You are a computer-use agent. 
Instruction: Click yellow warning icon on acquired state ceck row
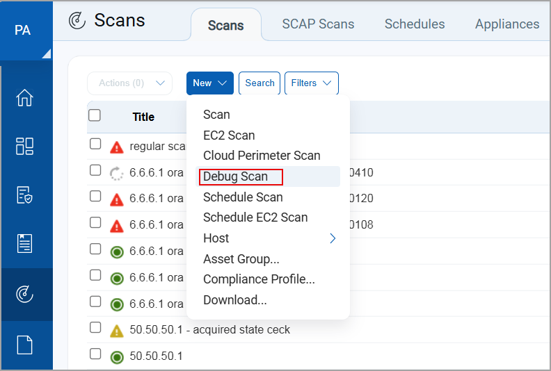pos(117,331)
